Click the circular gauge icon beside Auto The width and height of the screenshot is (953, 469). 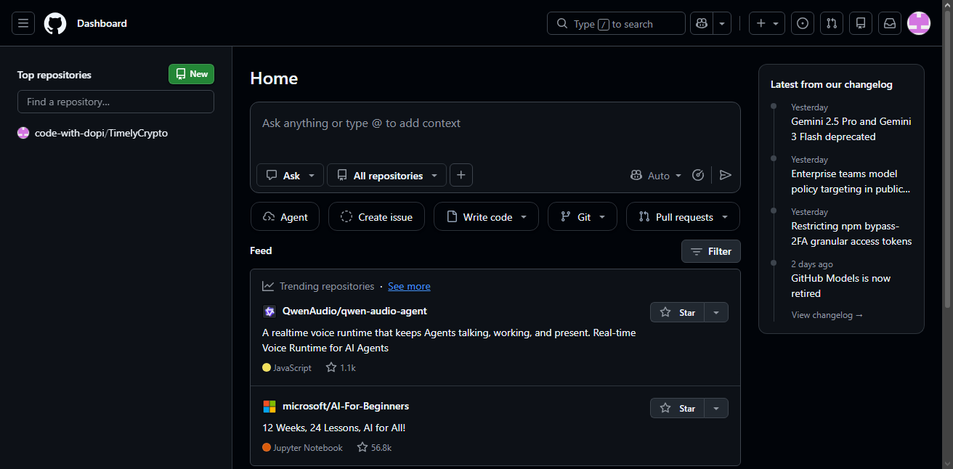pyautogui.click(x=698, y=175)
